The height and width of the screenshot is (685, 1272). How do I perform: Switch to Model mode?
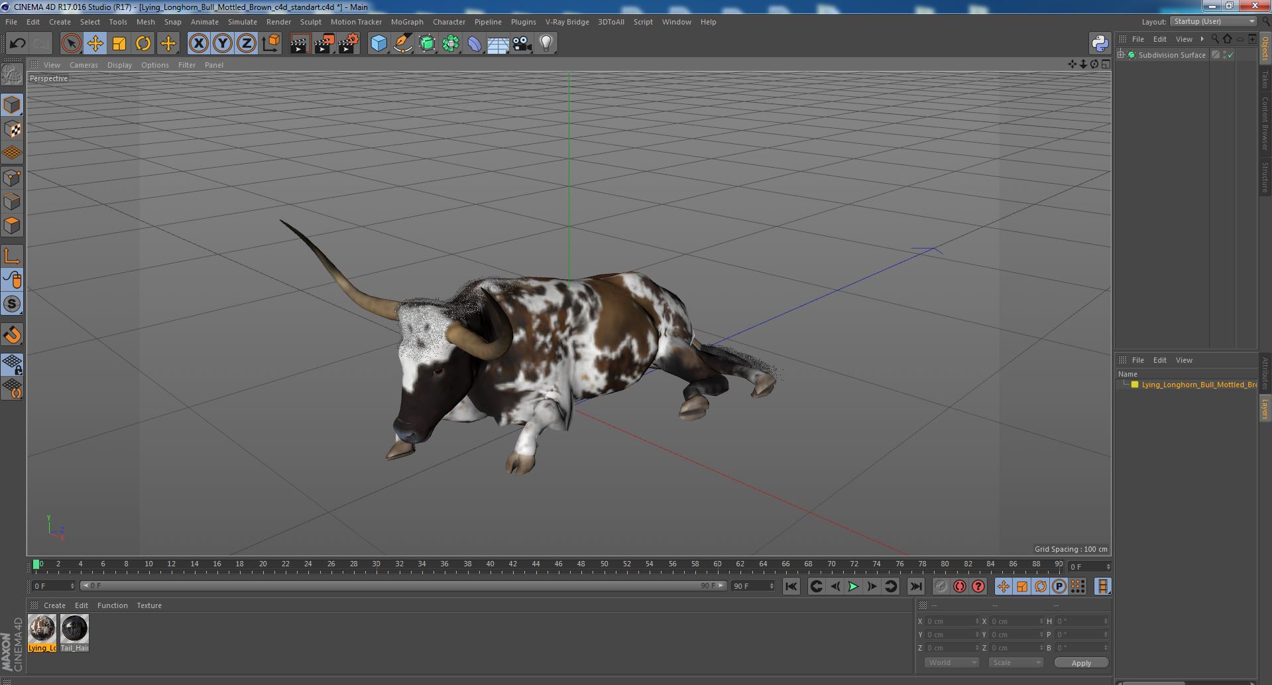(x=12, y=105)
